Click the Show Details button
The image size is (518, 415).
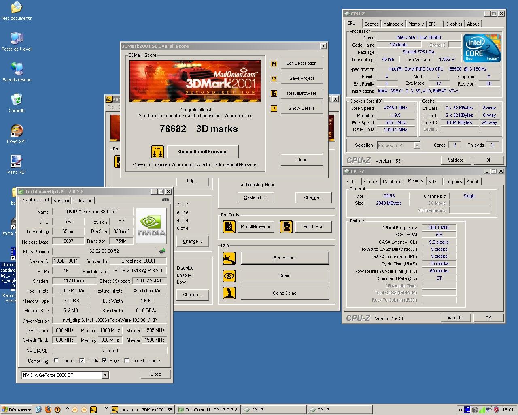pos(301,109)
